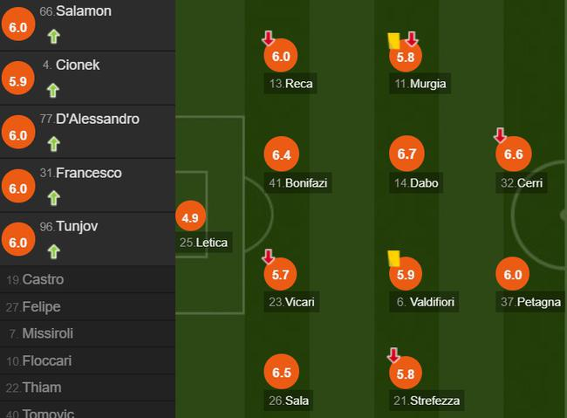Click Vicari's red substitution arrow
The image size is (567, 418).
(x=268, y=257)
